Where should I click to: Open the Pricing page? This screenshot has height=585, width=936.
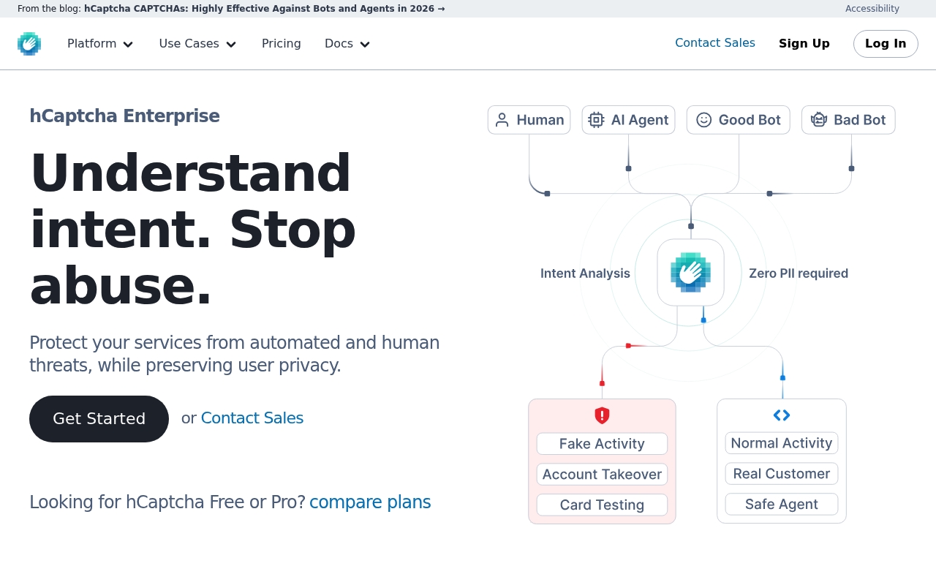[x=282, y=44]
